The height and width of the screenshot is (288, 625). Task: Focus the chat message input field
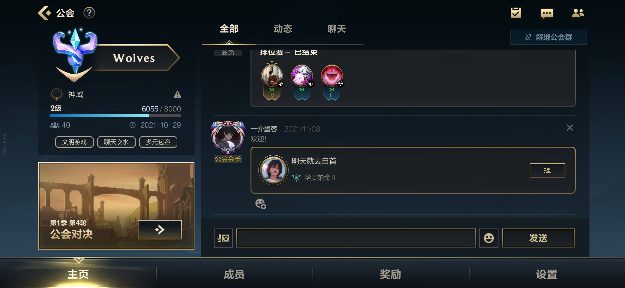click(x=356, y=238)
